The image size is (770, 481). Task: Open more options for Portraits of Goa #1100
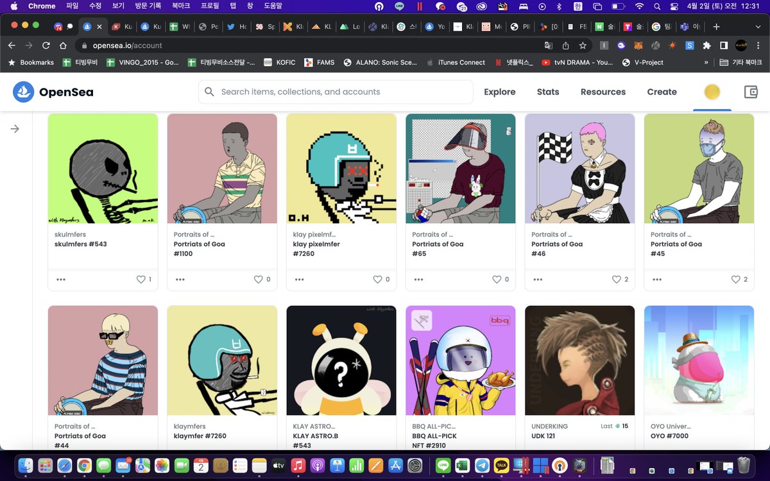(180, 280)
